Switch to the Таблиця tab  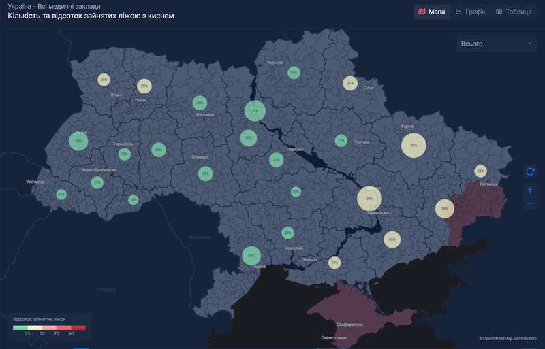pos(513,12)
